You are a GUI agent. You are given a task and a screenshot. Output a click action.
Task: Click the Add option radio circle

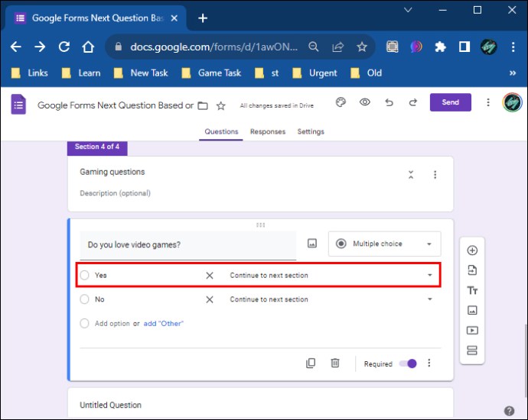[84, 323]
